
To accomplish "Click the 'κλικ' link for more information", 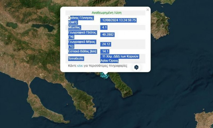I will click(80, 66).
